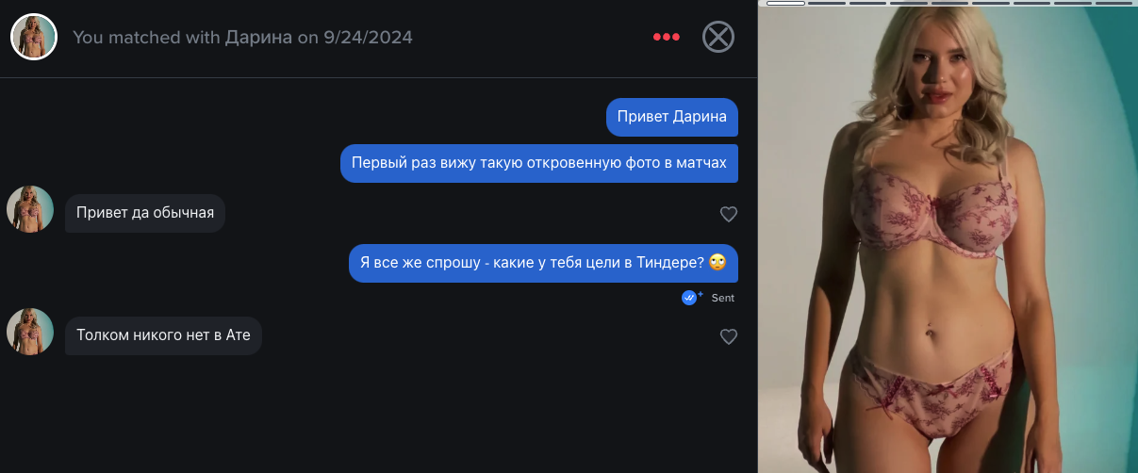The image size is (1138, 473).
Task: Switch to the third photo indicator segment
Action: pyautogui.click(x=867, y=3)
